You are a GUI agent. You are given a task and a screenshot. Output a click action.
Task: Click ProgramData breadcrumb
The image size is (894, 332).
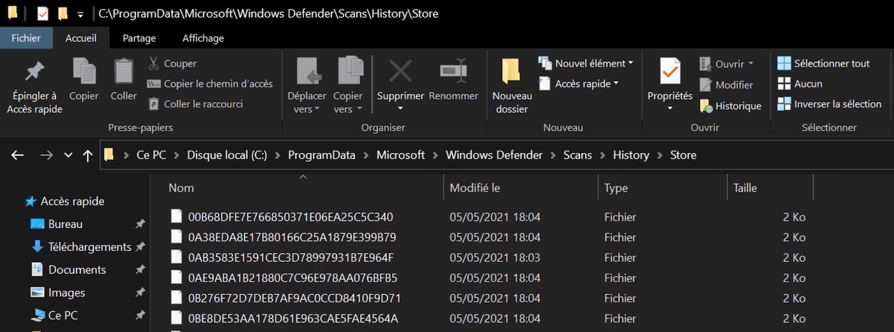(x=322, y=155)
